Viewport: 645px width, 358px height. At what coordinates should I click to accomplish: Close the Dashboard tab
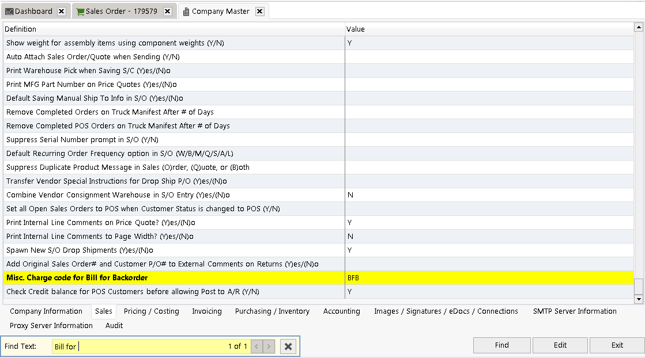[62, 12]
